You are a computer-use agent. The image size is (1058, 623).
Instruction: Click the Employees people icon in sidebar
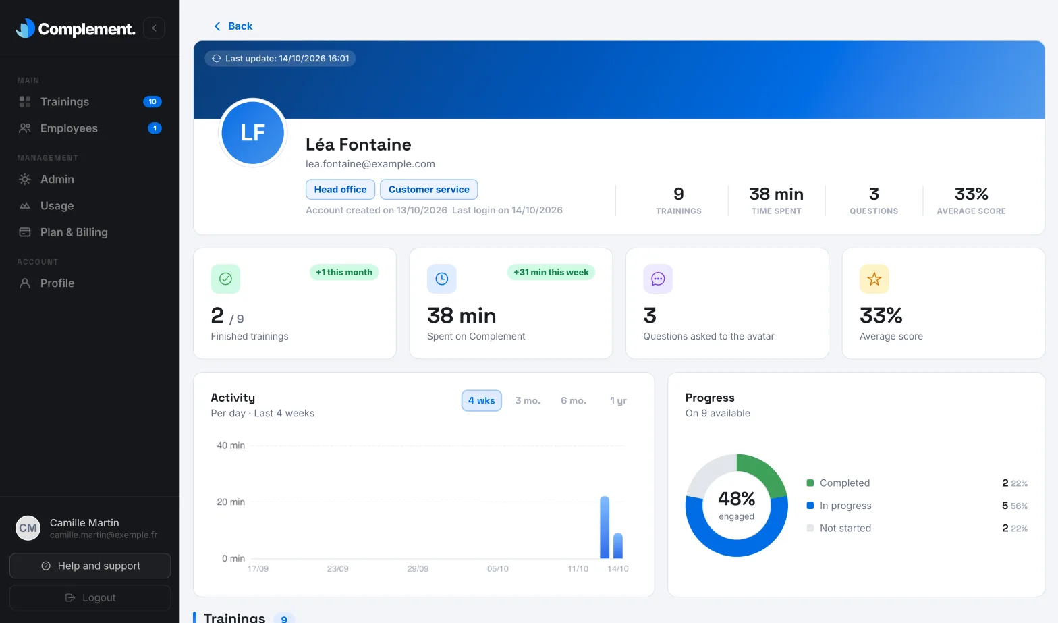(x=25, y=128)
